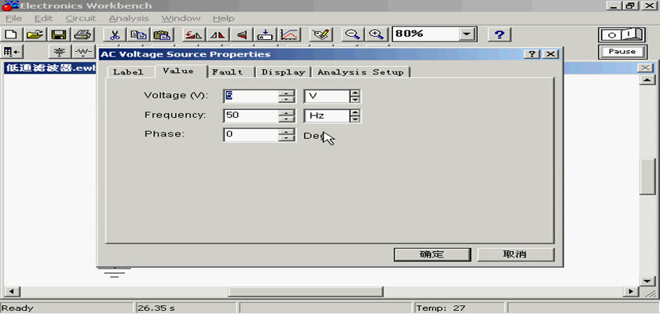Flip component vertically icon

point(242,35)
